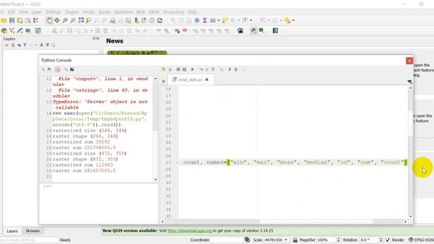Open the Processing menu
Screen dimensions: 434x244
tap(174, 12)
